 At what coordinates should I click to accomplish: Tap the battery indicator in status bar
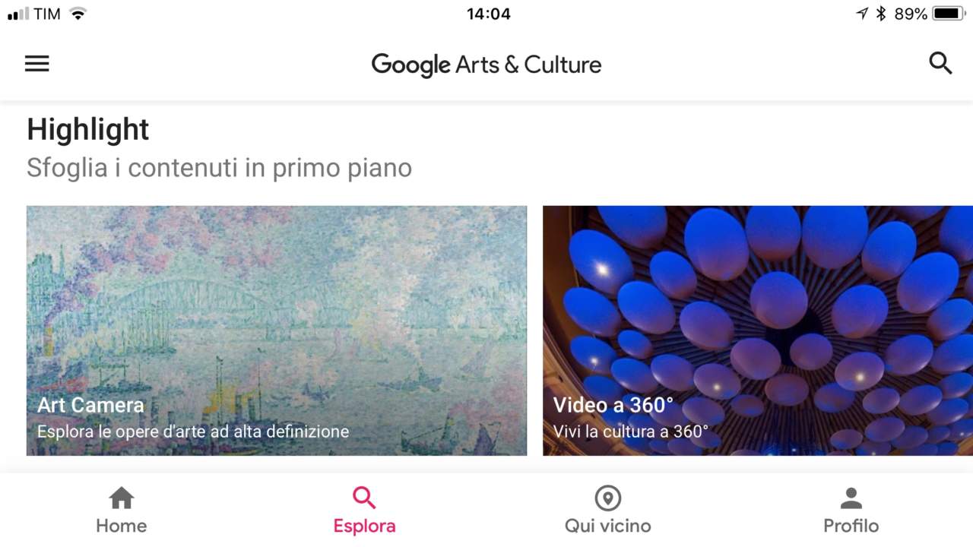point(949,14)
